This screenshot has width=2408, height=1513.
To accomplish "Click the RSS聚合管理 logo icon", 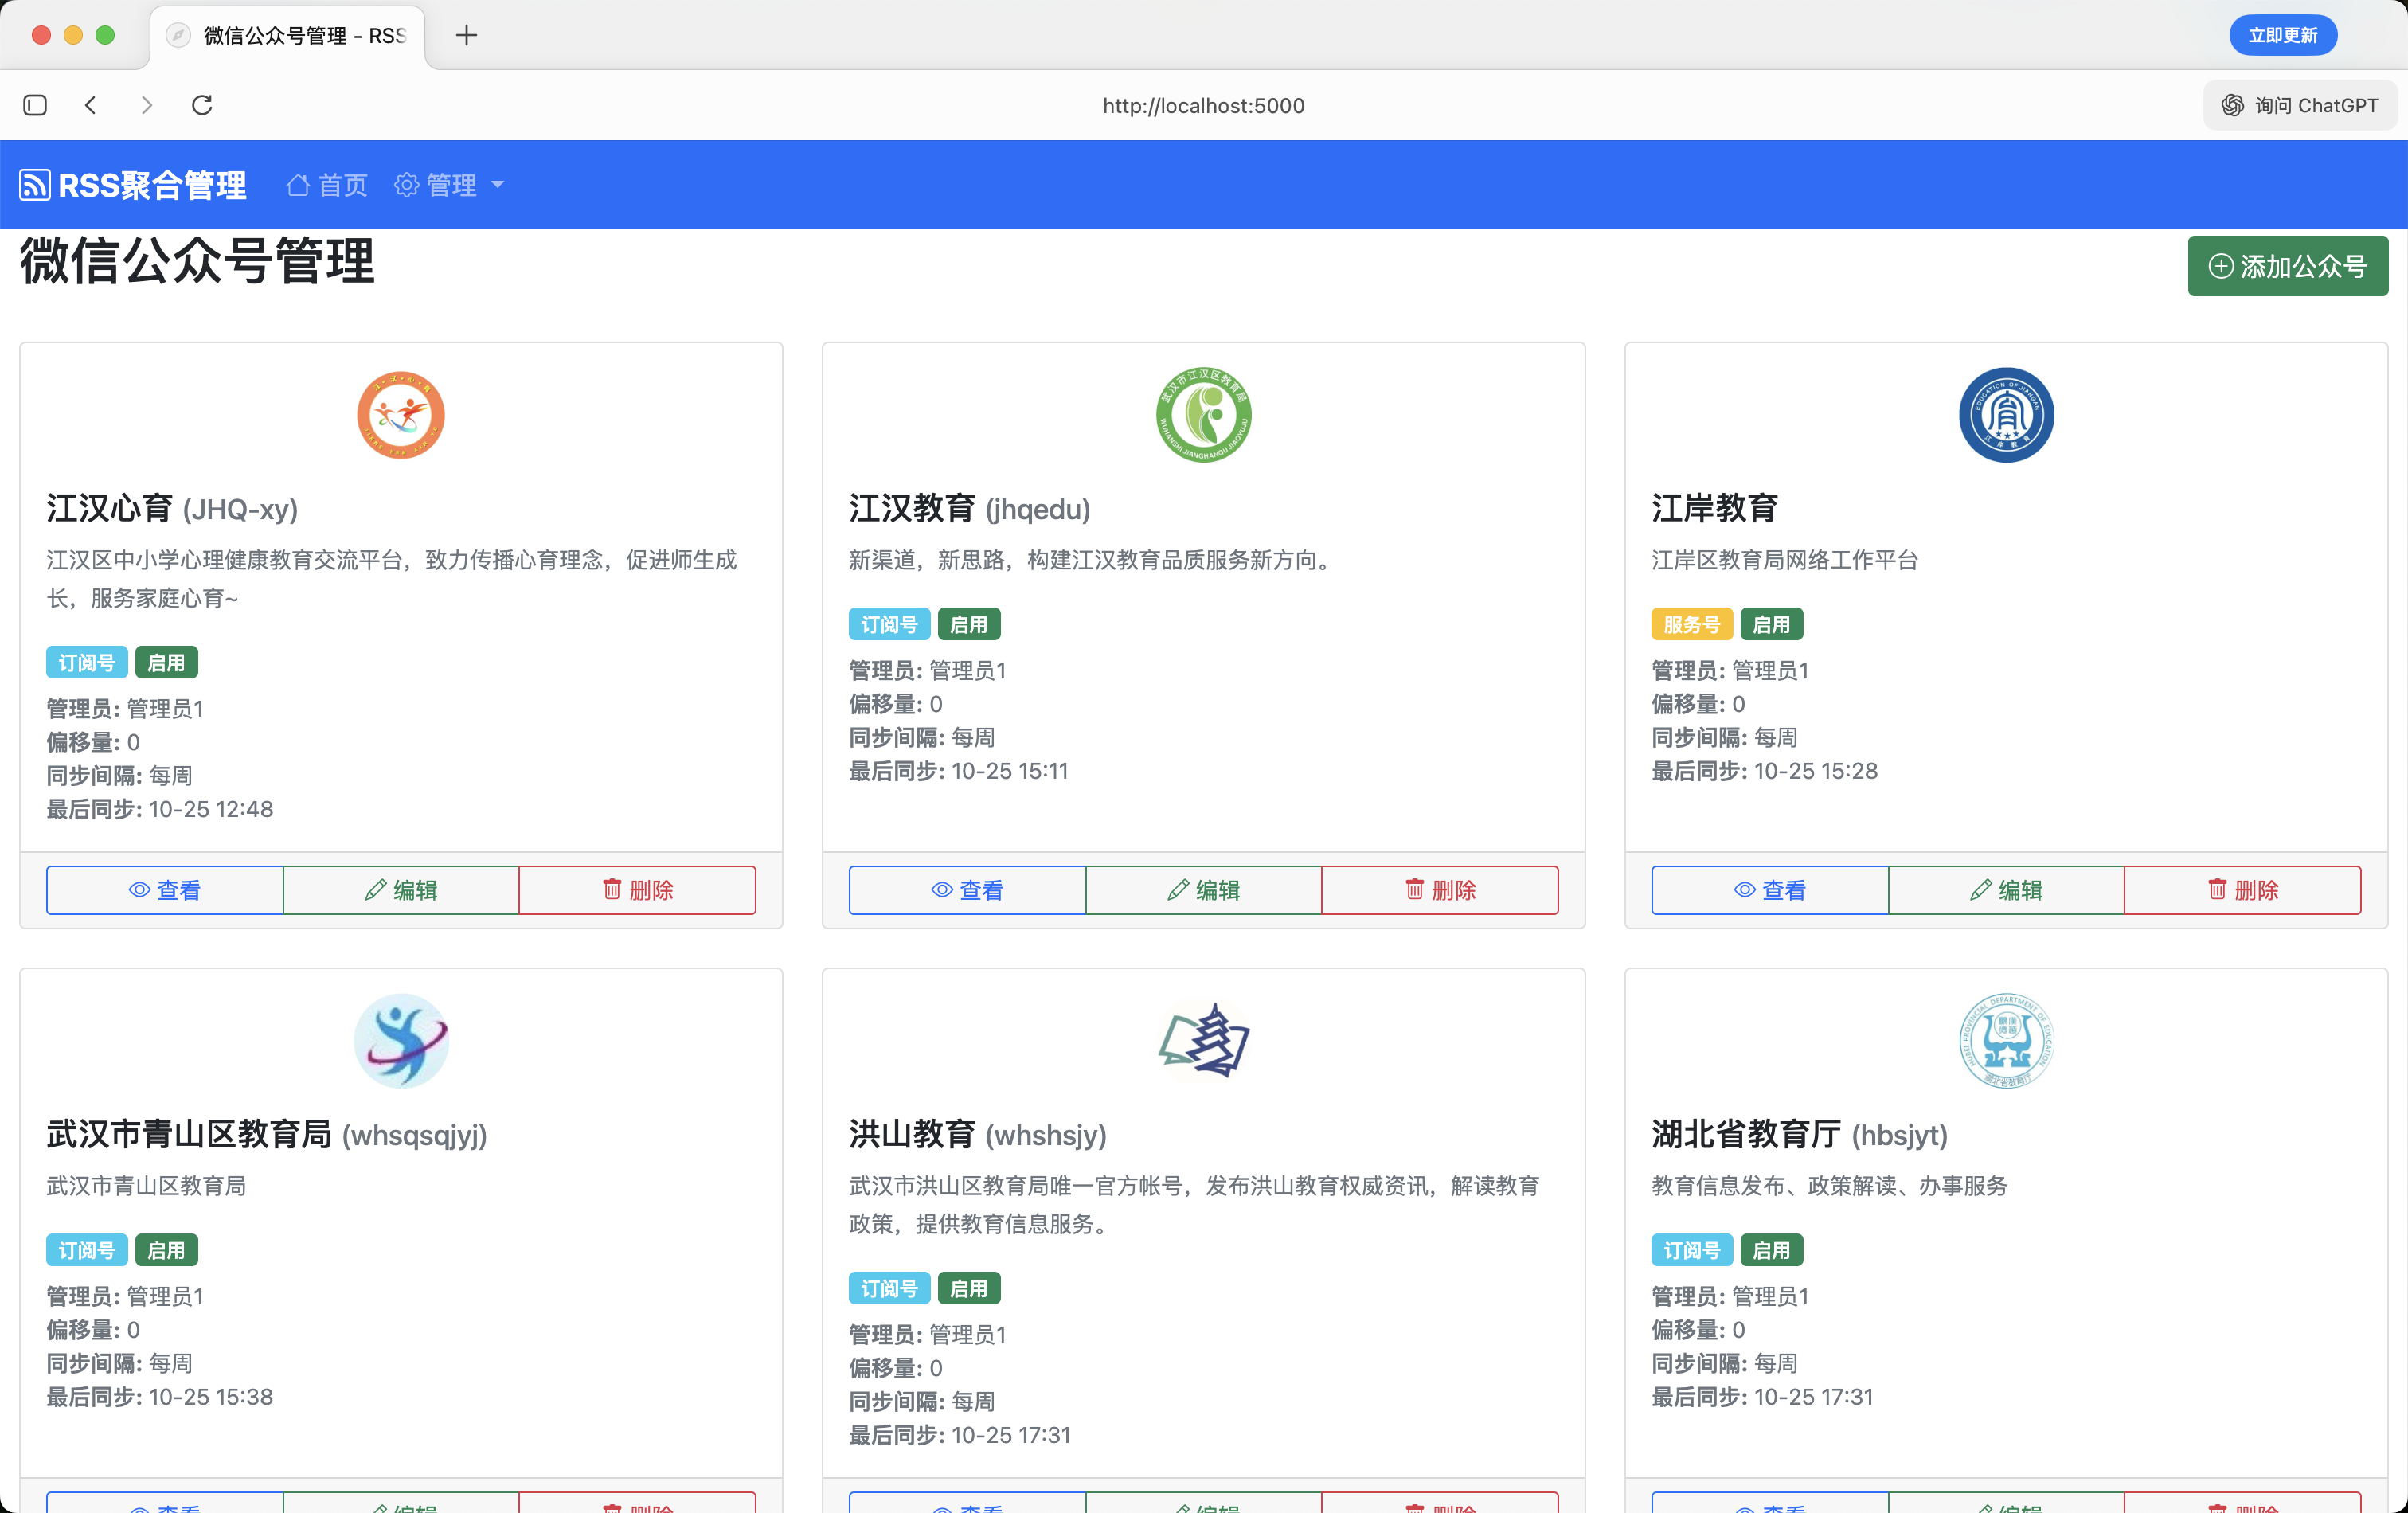I will click(34, 184).
